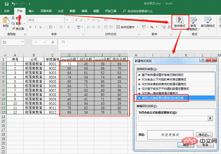
Task: Click the Fill color bucket icon
Action: [61, 27]
